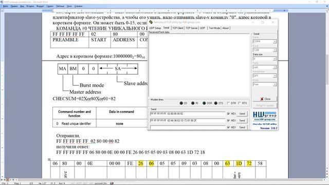Switch to About tab in Hercules
Viewport: 329px width, 185px height.
(226, 28)
